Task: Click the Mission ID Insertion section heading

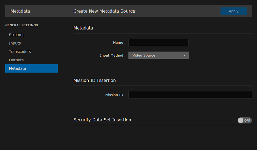Action: tap(95, 80)
